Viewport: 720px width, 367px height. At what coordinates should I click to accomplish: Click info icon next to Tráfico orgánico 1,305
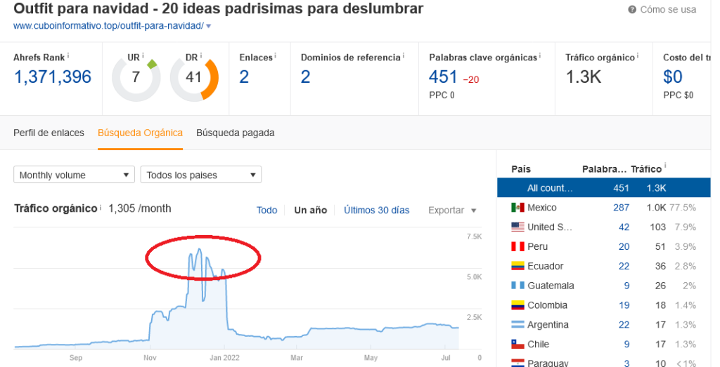pyautogui.click(x=101, y=208)
